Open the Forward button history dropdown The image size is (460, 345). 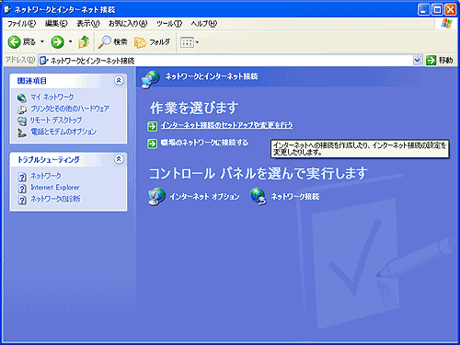tap(70, 41)
